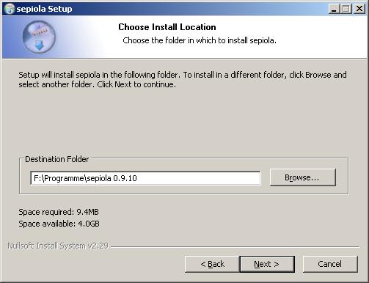
Task: Click the 'Space required: 9.4MB' text
Action: point(59,212)
